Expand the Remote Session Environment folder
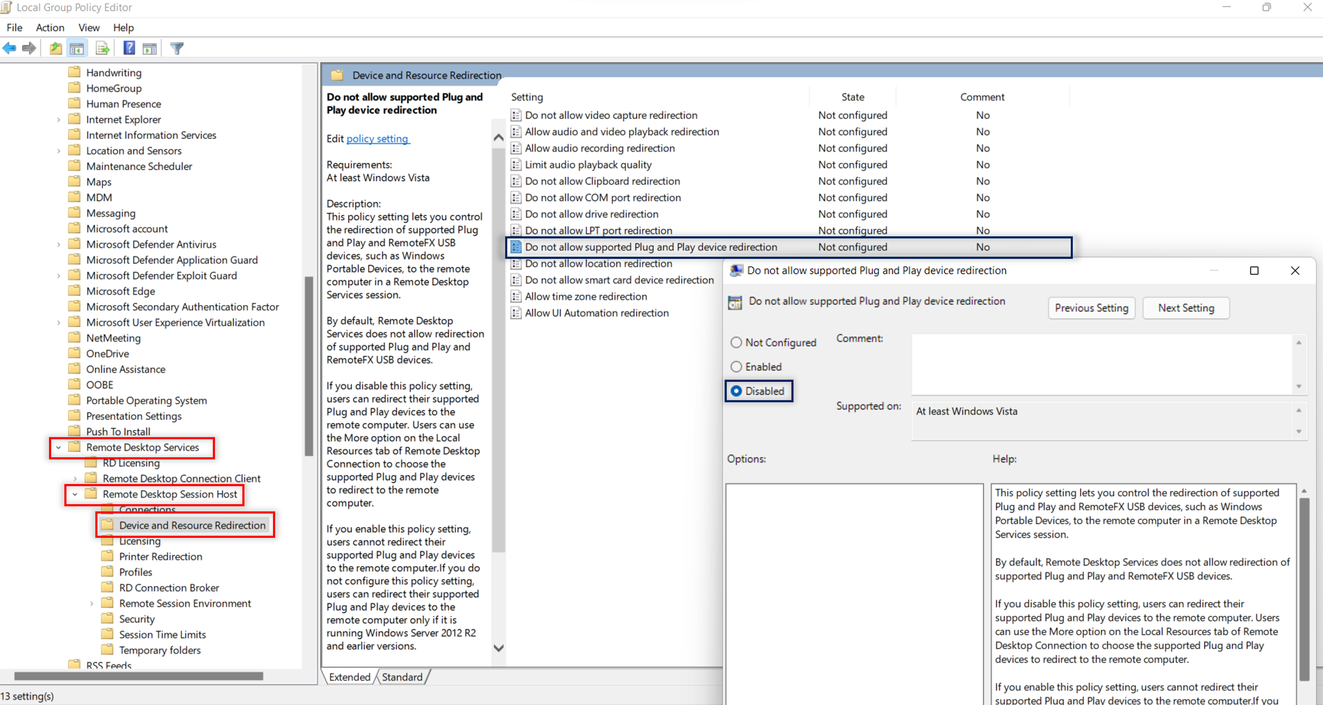 pyautogui.click(x=91, y=604)
